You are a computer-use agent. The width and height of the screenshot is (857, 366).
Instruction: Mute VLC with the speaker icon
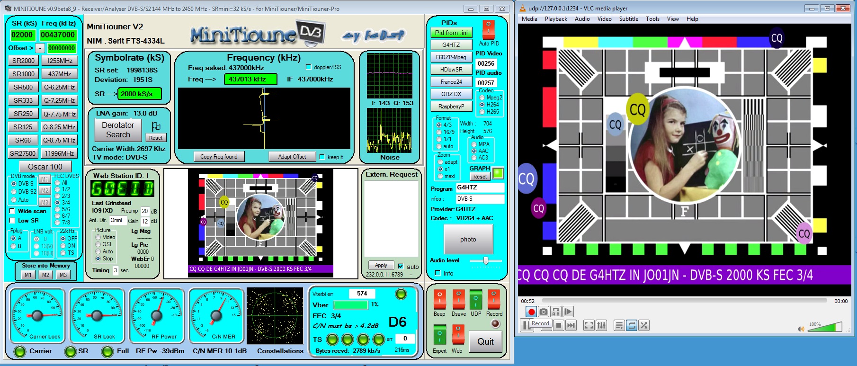[x=801, y=329]
